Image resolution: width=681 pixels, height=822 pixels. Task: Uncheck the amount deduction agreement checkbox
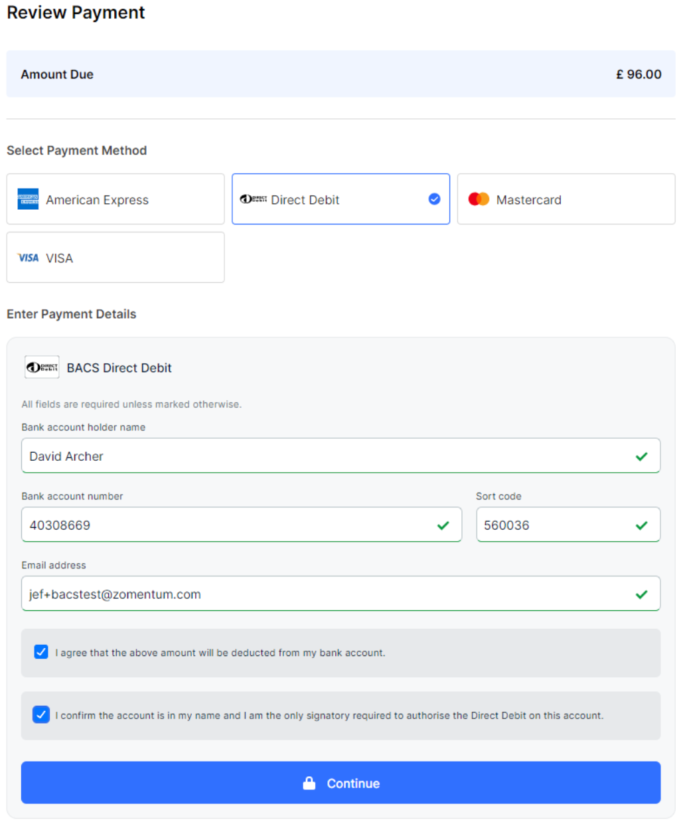pos(41,652)
